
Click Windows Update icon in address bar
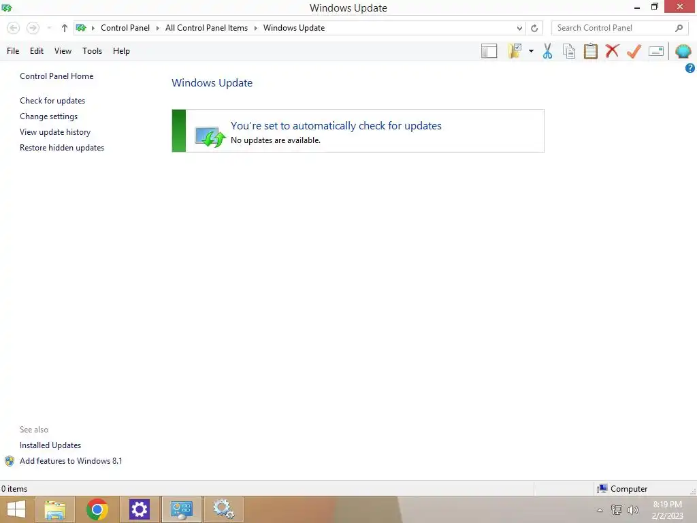click(x=81, y=28)
